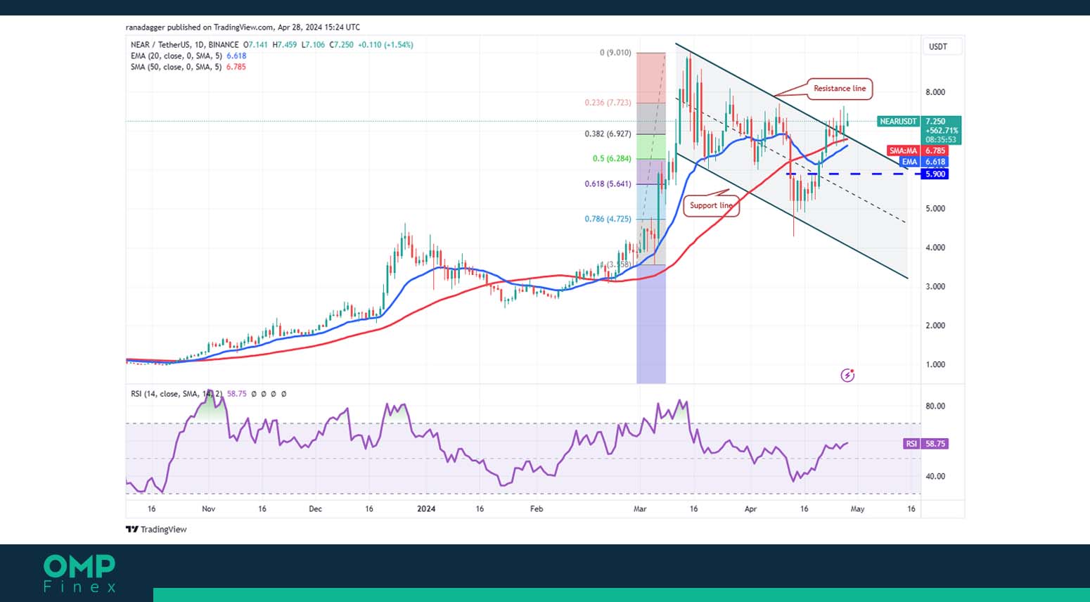Click the TradingView logo below the chart
The image size is (1090, 602).
pos(156,530)
